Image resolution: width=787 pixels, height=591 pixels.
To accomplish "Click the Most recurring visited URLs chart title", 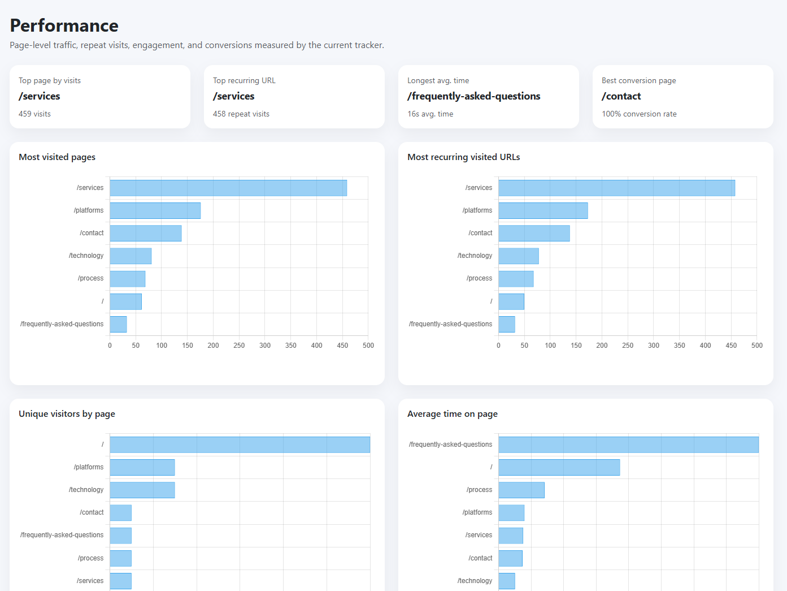I will pos(463,157).
